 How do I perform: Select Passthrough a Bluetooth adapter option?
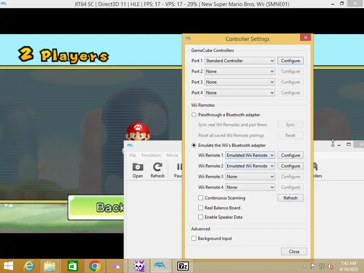tap(194, 115)
